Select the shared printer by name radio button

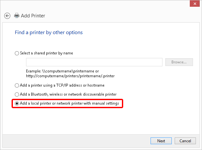coord(17,53)
